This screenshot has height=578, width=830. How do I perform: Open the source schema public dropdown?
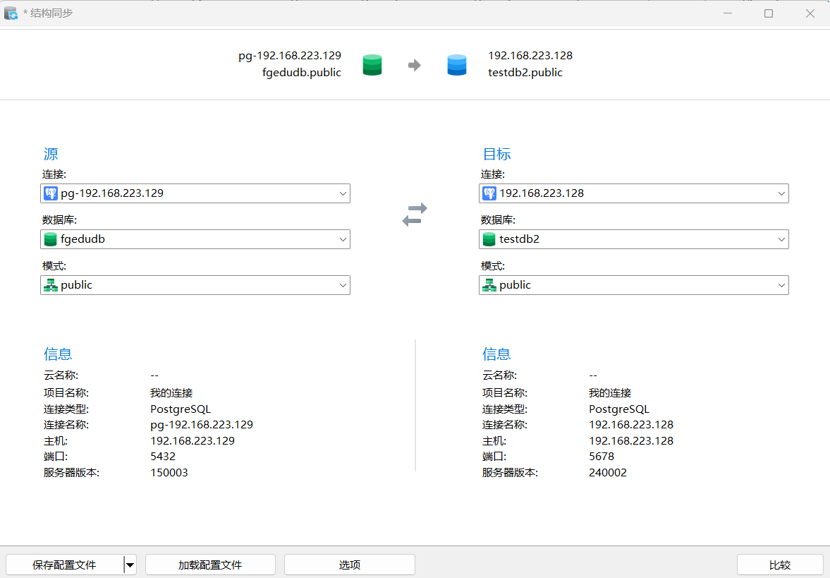343,285
